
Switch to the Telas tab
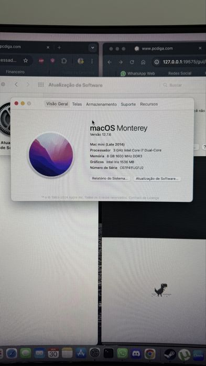pos(77,104)
